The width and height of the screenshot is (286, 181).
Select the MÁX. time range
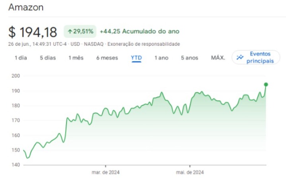pyautogui.click(x=218, y=58)
